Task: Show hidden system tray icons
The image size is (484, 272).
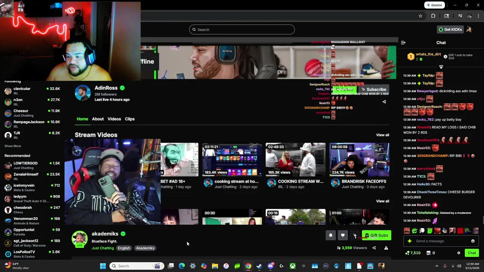Action: pos(437,266)
